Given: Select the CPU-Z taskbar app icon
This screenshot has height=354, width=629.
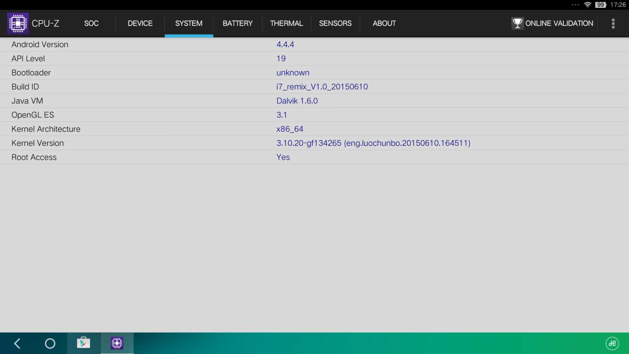Looking at the screenshot, I should pos(117,343).
